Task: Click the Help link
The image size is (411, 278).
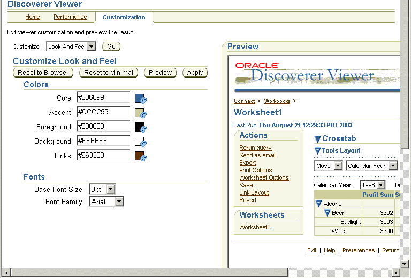Action: [330, 250]
